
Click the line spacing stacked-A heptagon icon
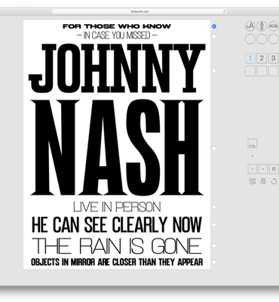point(262,26)
